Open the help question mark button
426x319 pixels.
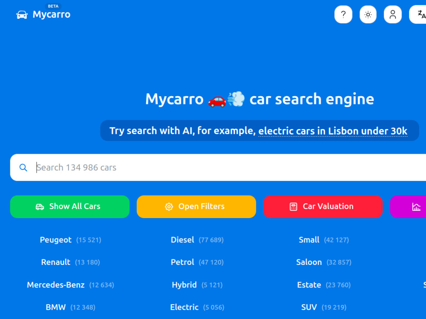(343, 14)
